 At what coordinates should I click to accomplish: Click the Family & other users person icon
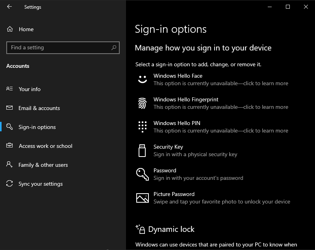(x=9, y=165)
